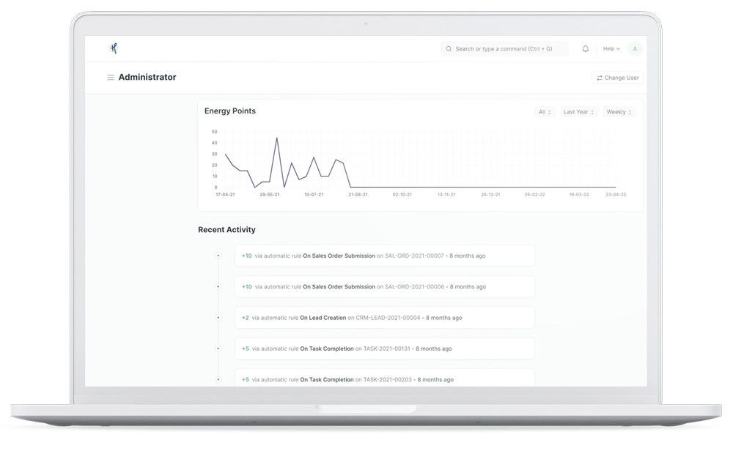Open the All filter dropdown
733x451 pixels.
click(545, 112)
